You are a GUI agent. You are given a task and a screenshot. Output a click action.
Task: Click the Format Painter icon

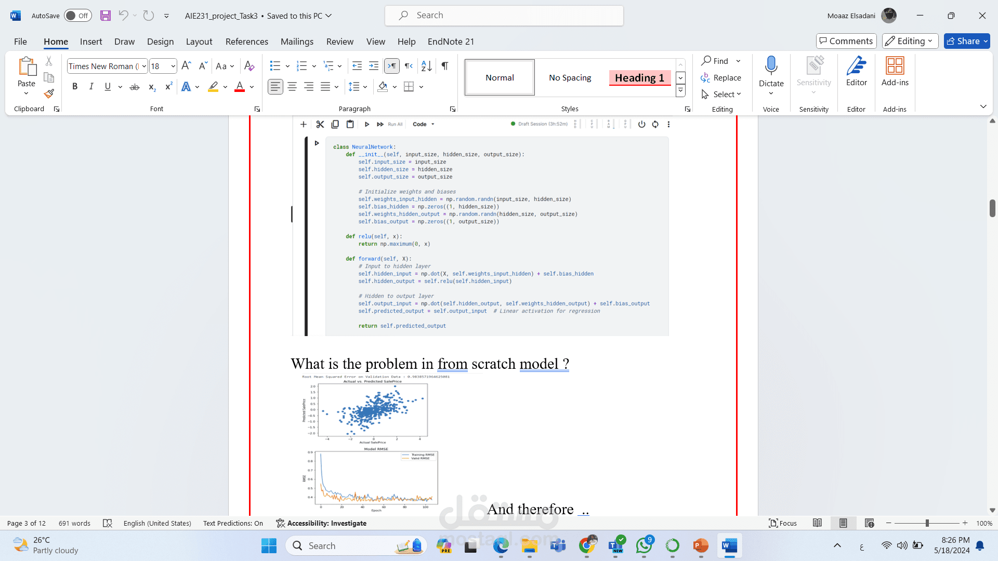49,94
